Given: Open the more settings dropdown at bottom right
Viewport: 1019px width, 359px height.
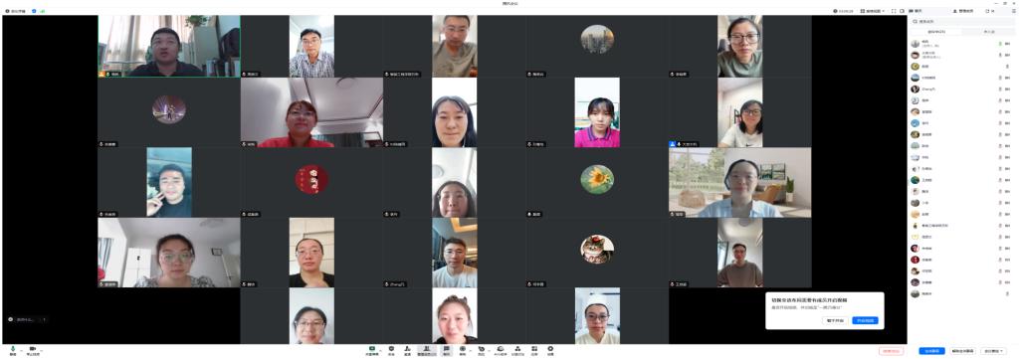Looking at the screenshot, I should pos(993,351).
